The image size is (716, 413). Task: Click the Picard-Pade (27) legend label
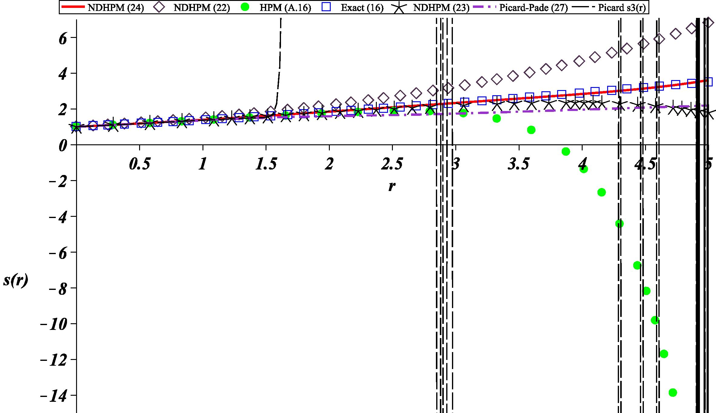(x=534, y=8)
